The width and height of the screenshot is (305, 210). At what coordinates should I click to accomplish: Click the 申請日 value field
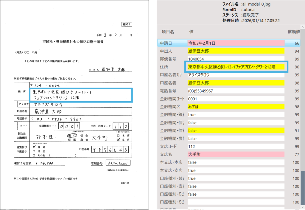[x=236, y=43]
